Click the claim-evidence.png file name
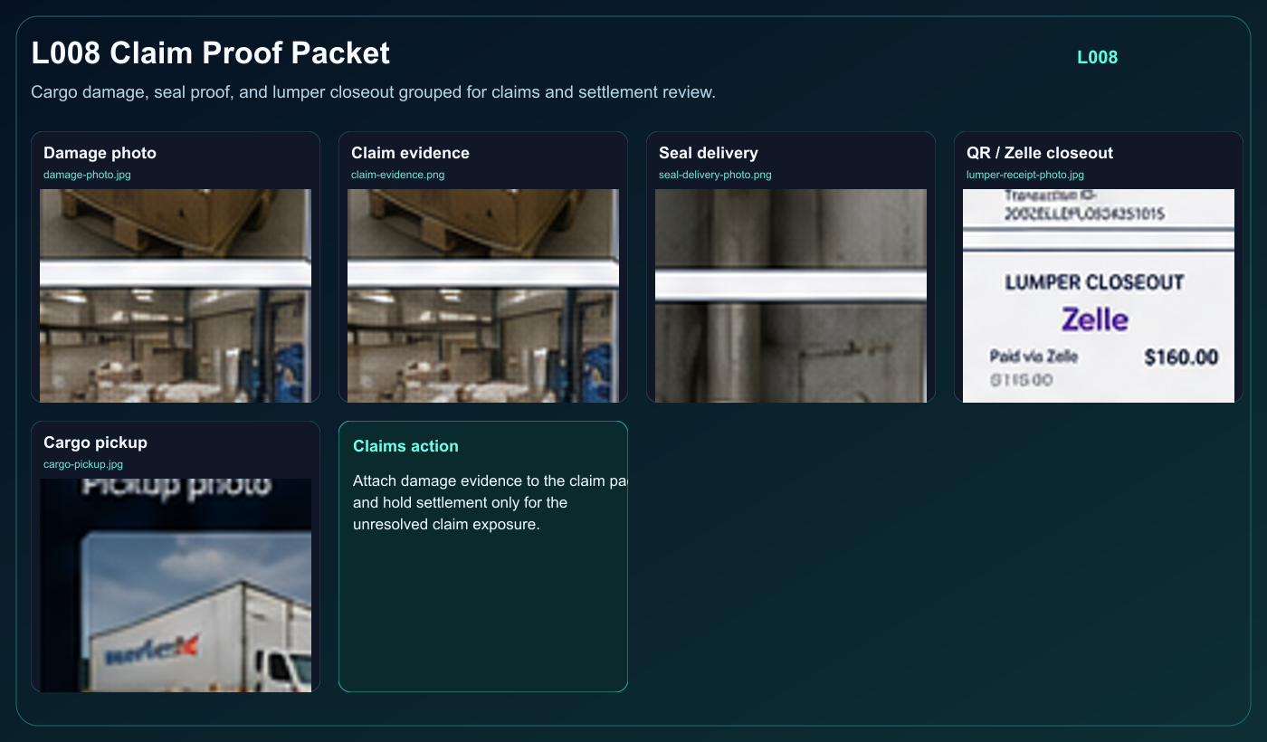 click(x=398, y=175)
